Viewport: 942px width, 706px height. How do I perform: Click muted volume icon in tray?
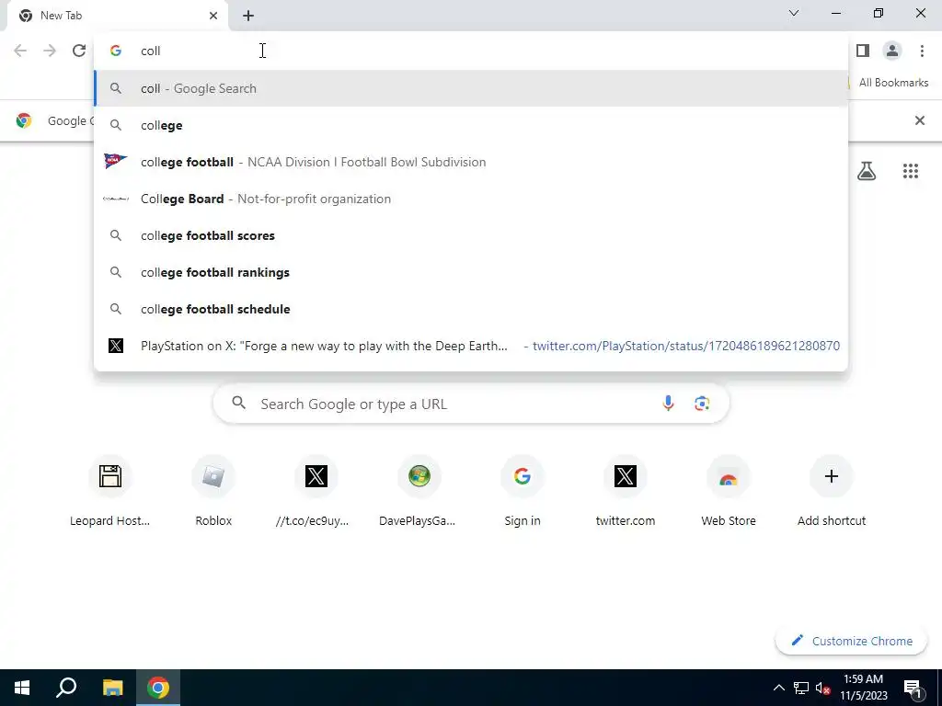click(x=822, y=688)
